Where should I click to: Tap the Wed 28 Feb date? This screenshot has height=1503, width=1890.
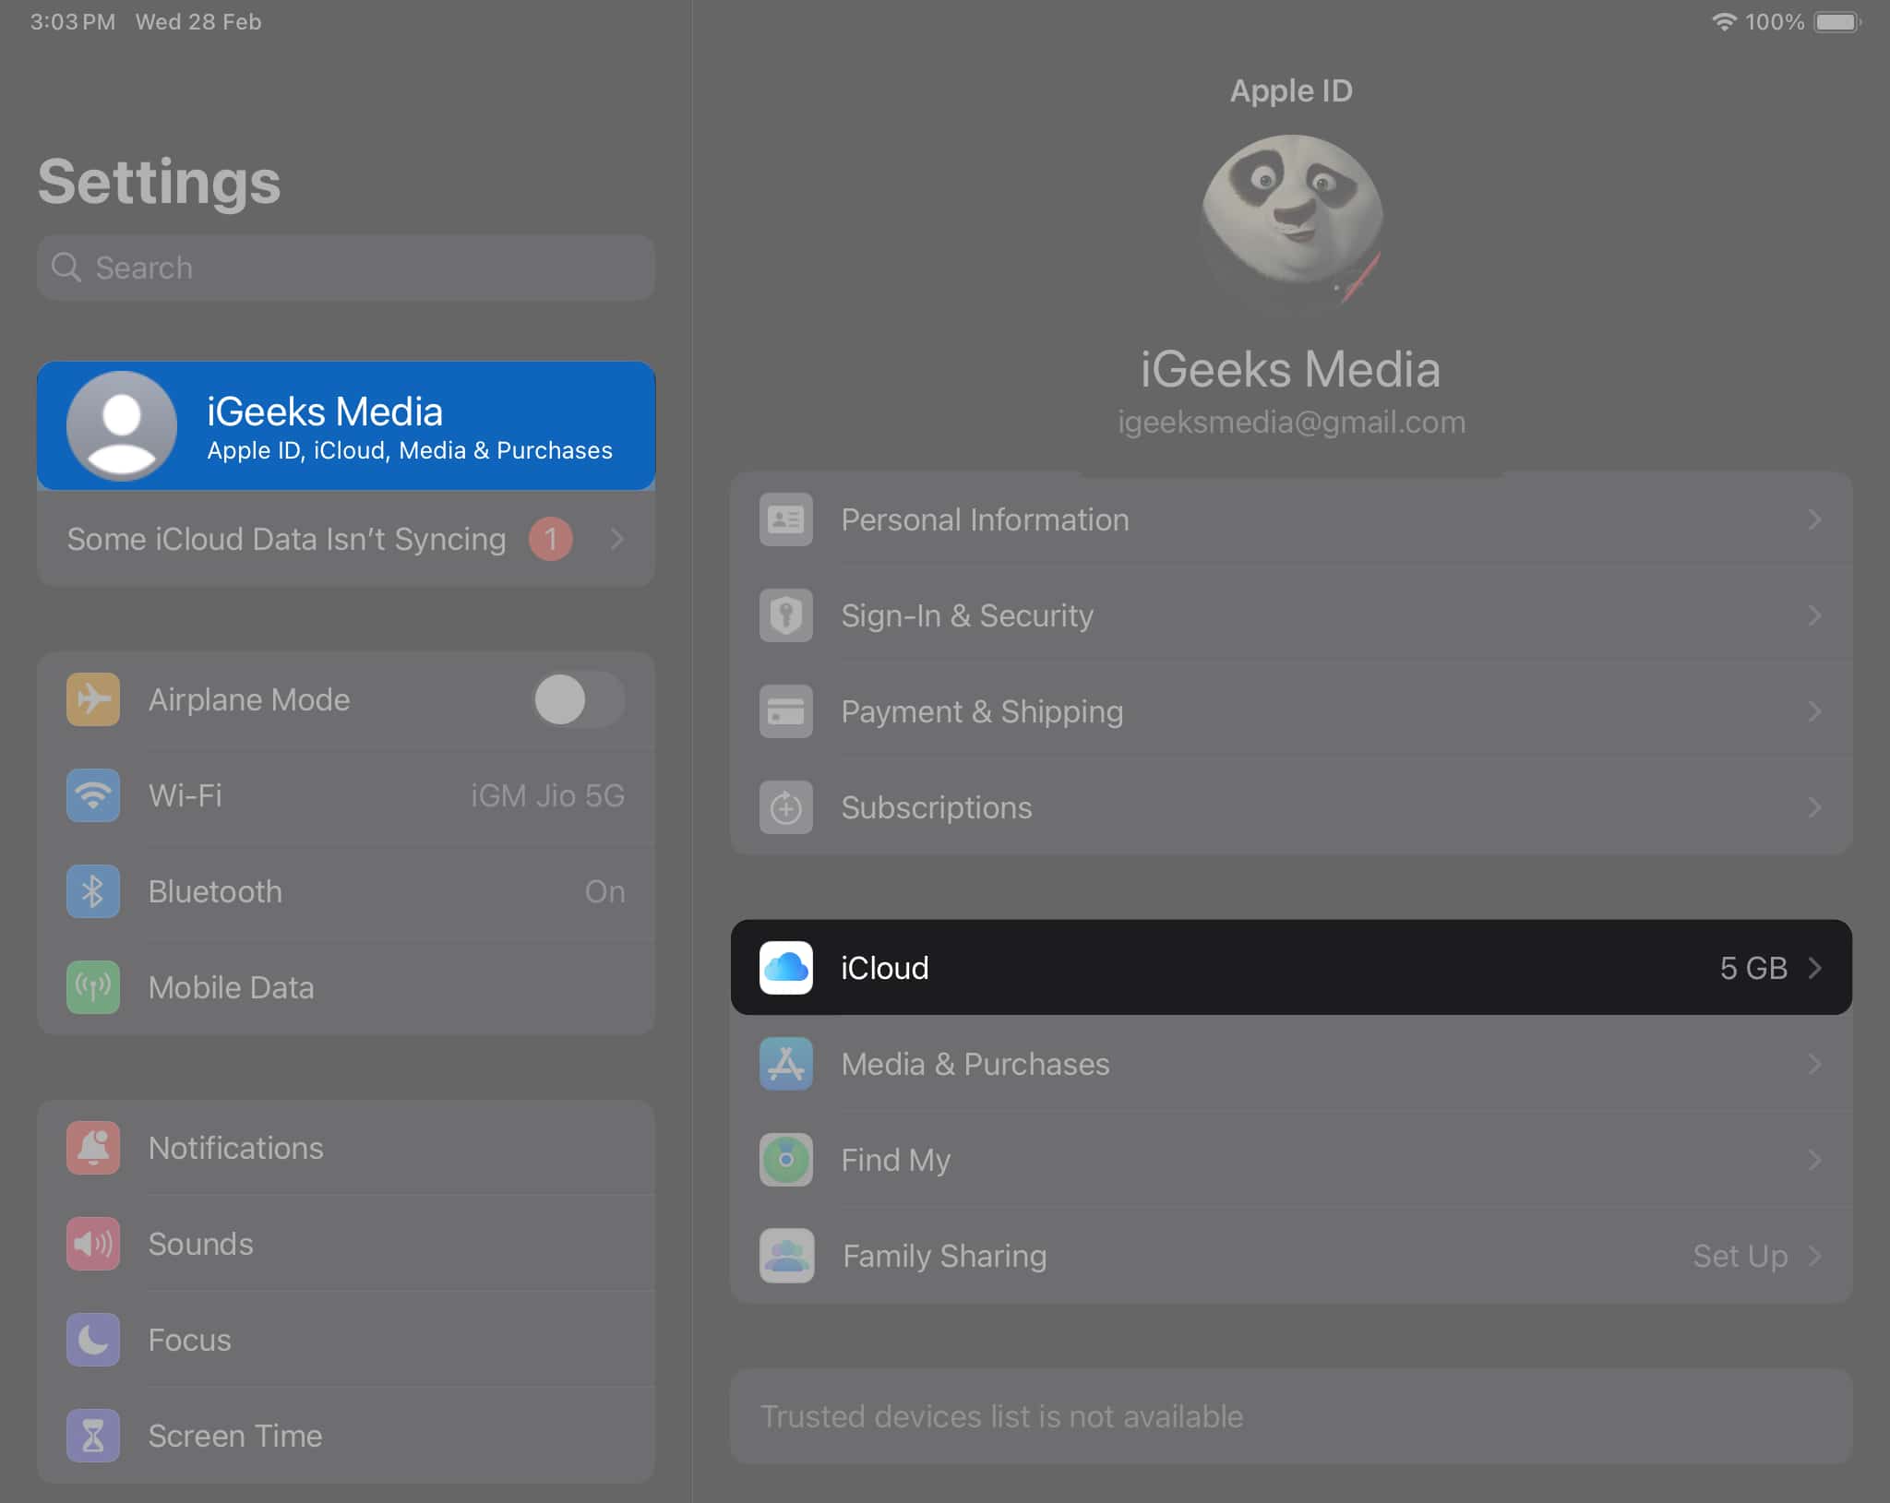click(198, 21)
